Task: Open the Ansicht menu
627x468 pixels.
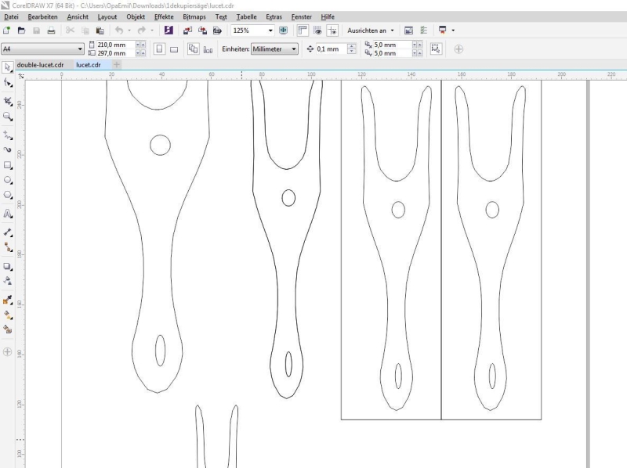Action: (x=78, y=16)
